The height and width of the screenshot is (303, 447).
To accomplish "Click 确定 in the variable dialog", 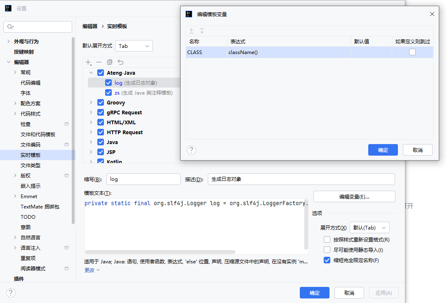I will tap(383, 150).
